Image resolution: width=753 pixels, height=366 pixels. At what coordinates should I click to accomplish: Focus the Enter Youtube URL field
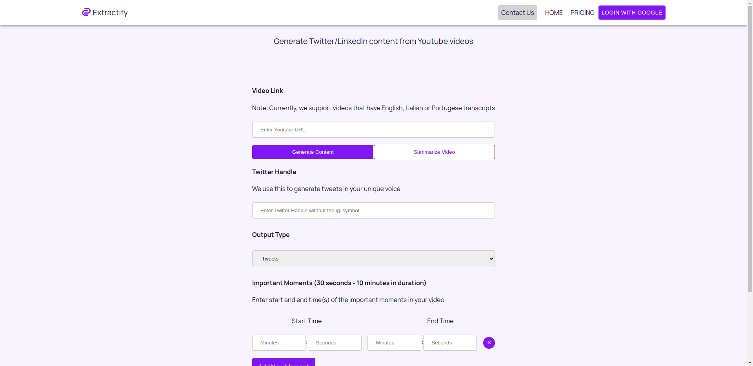point(373,130)
